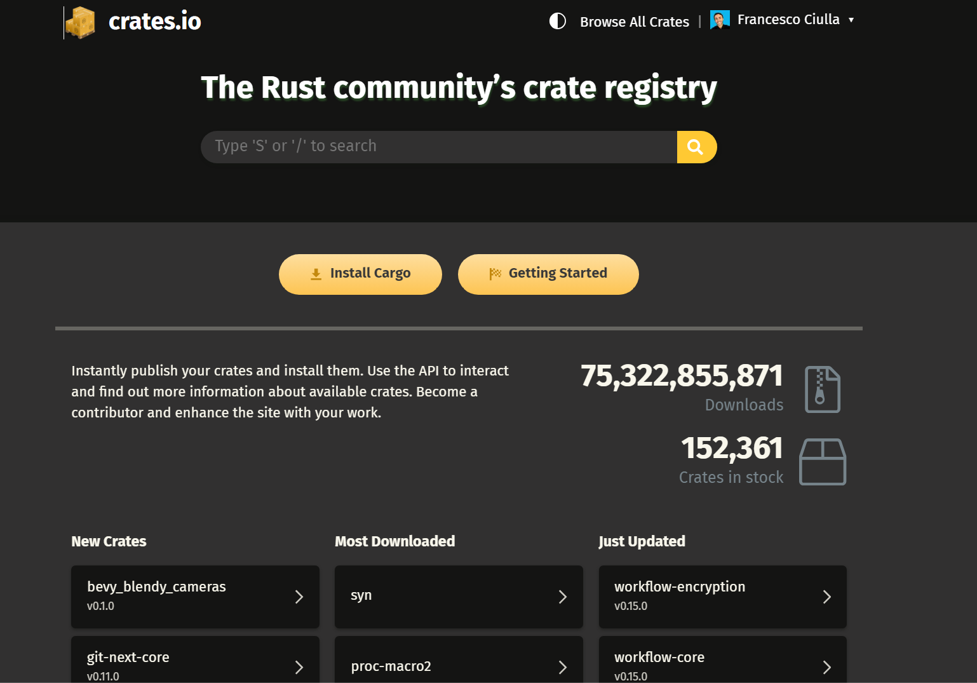Click chevron on bevy_blendy_cameras card
The width and height of the screenshot is (977, 683).
(299, 597)
